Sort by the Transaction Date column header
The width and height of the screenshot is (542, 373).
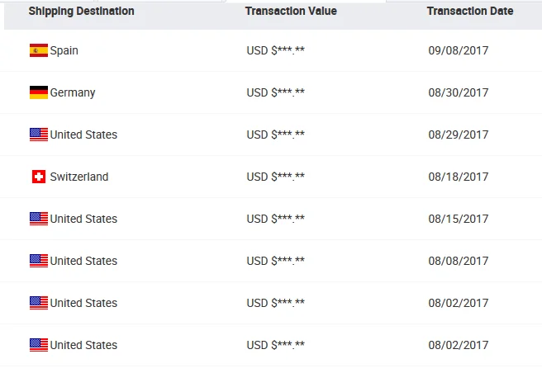[x=469, y=12]
